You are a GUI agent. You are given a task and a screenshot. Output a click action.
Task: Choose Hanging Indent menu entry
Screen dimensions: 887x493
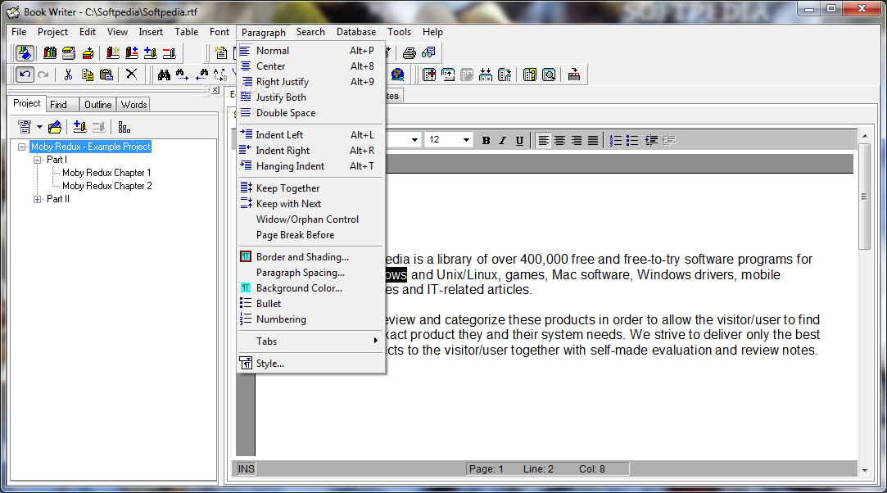pos(310,166)
